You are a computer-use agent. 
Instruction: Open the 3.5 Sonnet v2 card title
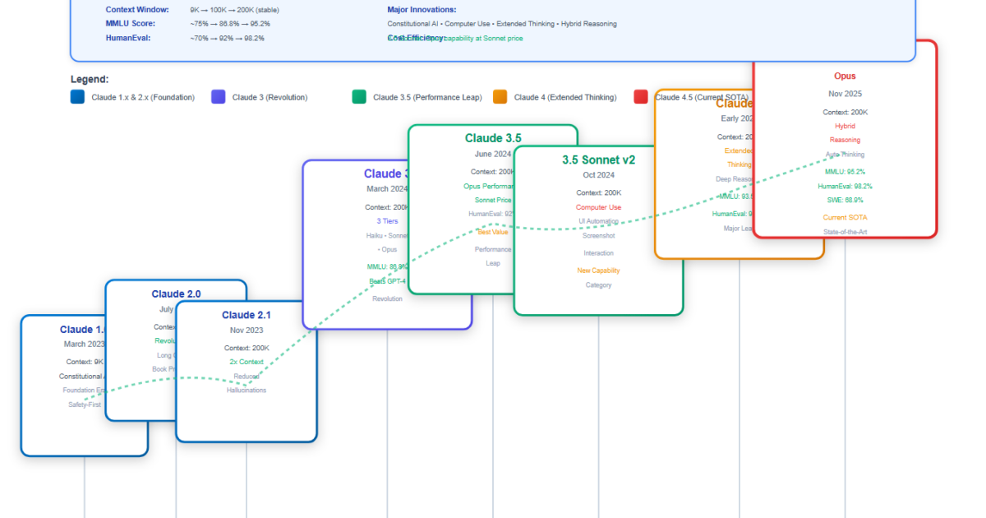(598, 160)
